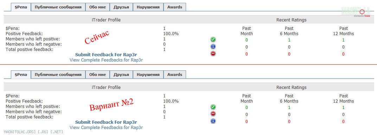Click red minus icon in top profile

point(213,53)
